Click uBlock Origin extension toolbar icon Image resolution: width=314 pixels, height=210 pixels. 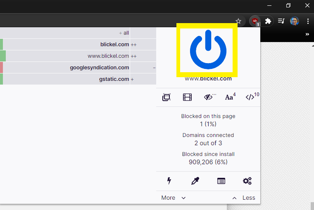[x=255, y=21]
